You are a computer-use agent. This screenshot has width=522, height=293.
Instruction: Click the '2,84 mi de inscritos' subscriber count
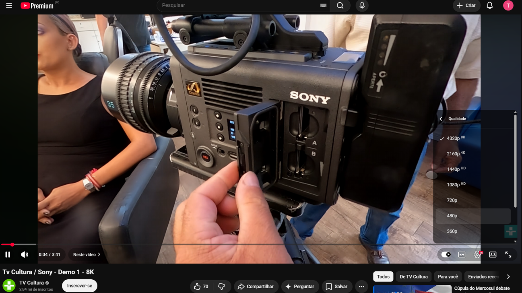point(36,289)
